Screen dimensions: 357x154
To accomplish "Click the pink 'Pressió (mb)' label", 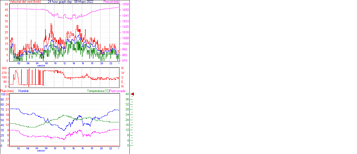I will tap(111, 2).
